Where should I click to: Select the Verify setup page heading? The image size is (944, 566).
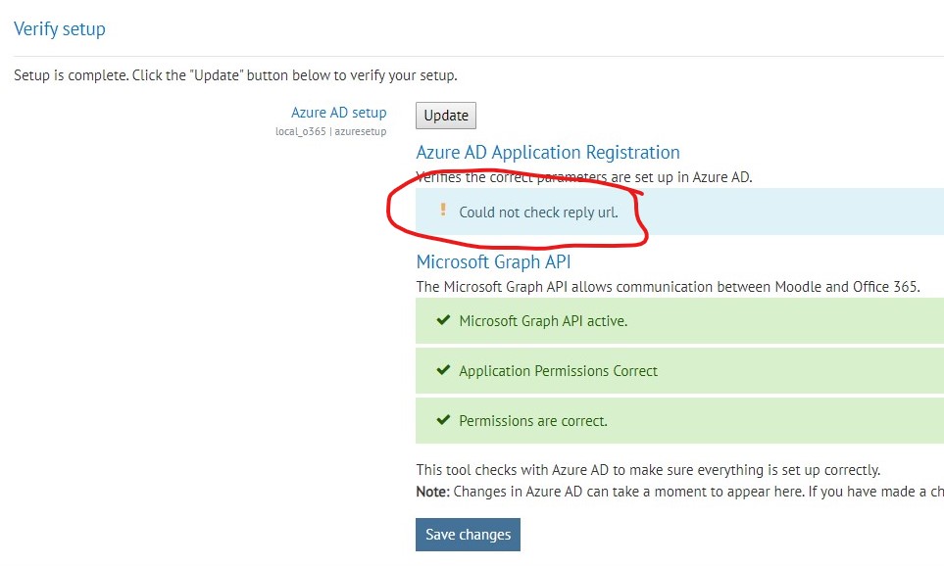tap(60, 28)
